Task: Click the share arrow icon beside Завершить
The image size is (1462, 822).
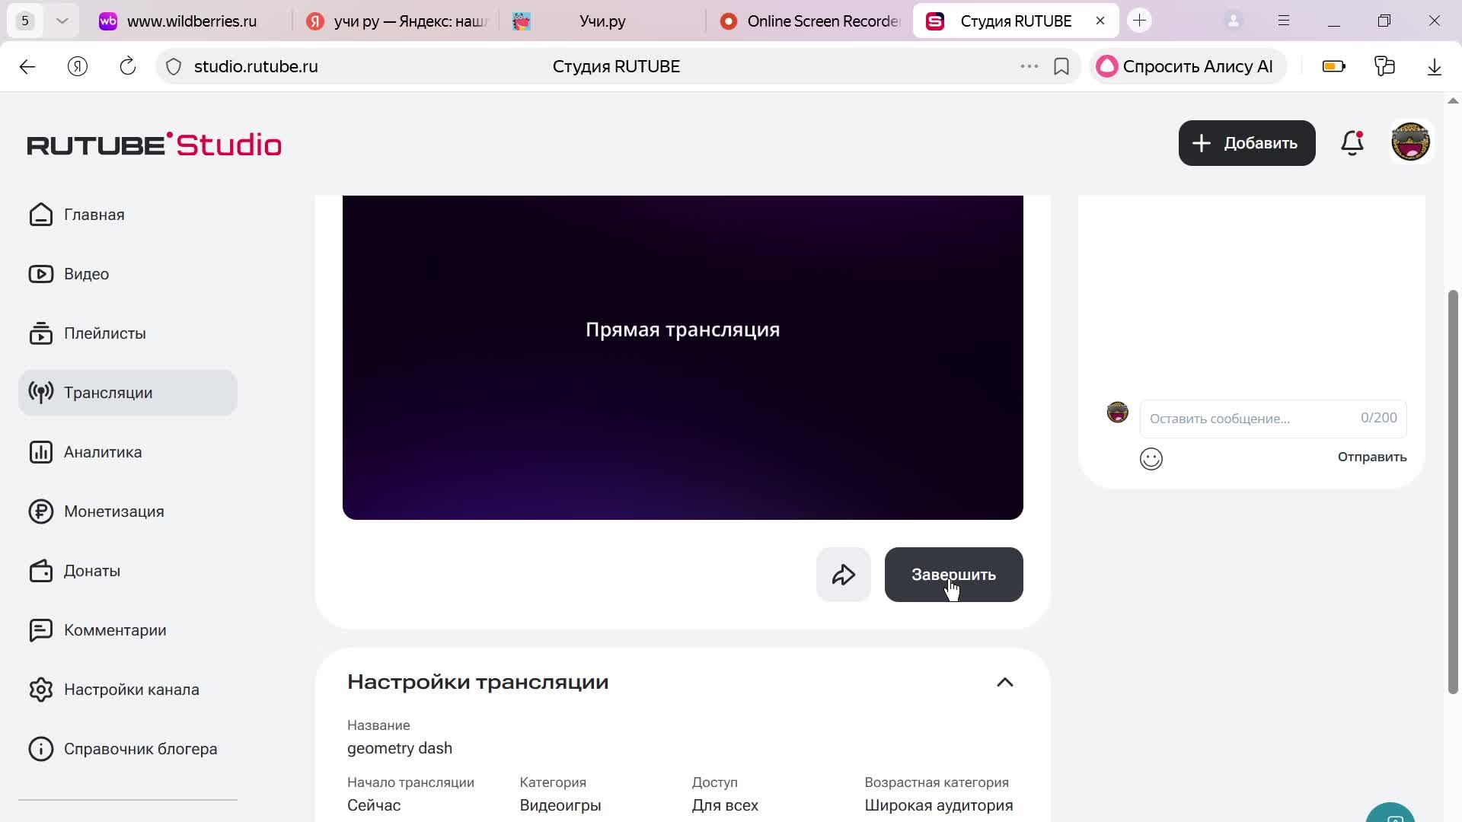Action: (x=843, y=575)
